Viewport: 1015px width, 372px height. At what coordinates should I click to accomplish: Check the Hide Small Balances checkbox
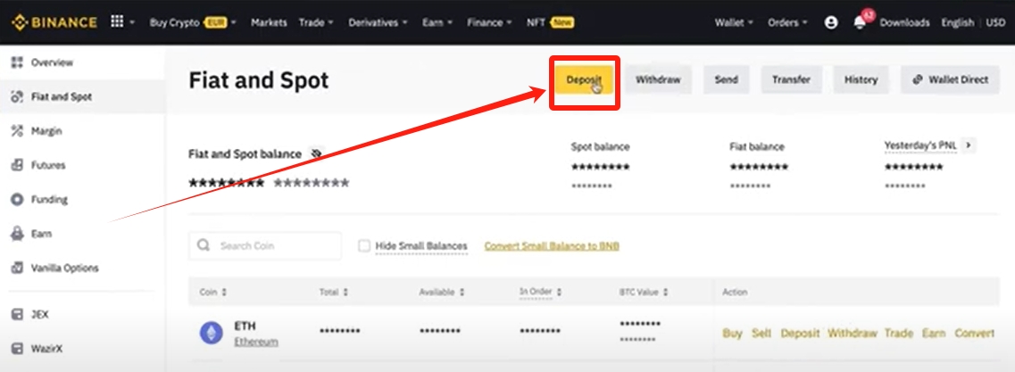[364, 246]
